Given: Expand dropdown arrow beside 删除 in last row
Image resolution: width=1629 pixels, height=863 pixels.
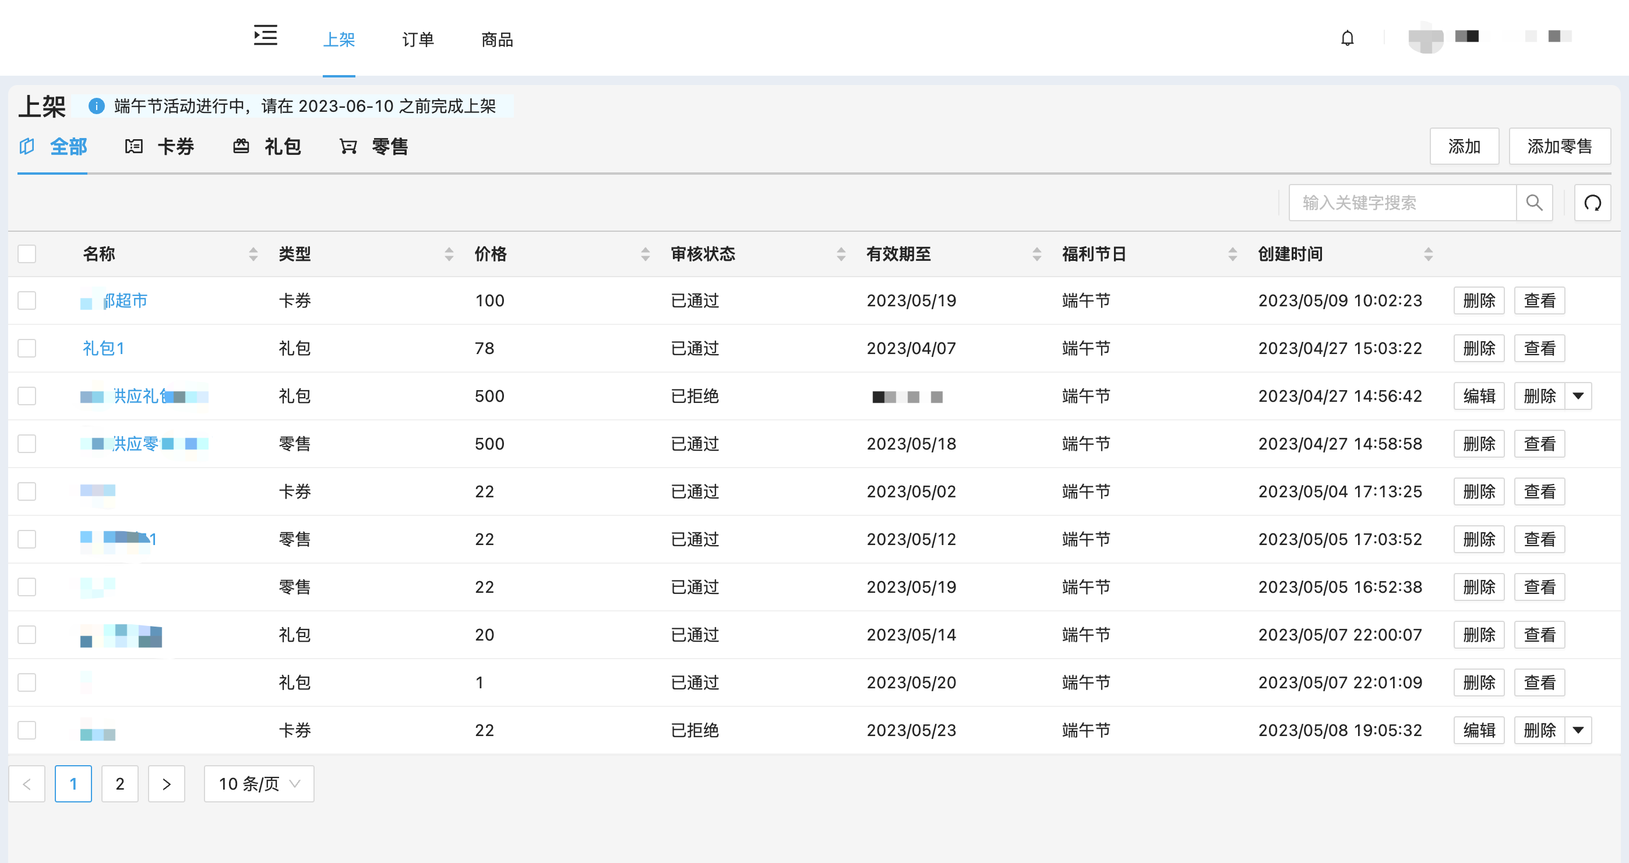Looking at the screenshot, I should (x=1578, y=730).
